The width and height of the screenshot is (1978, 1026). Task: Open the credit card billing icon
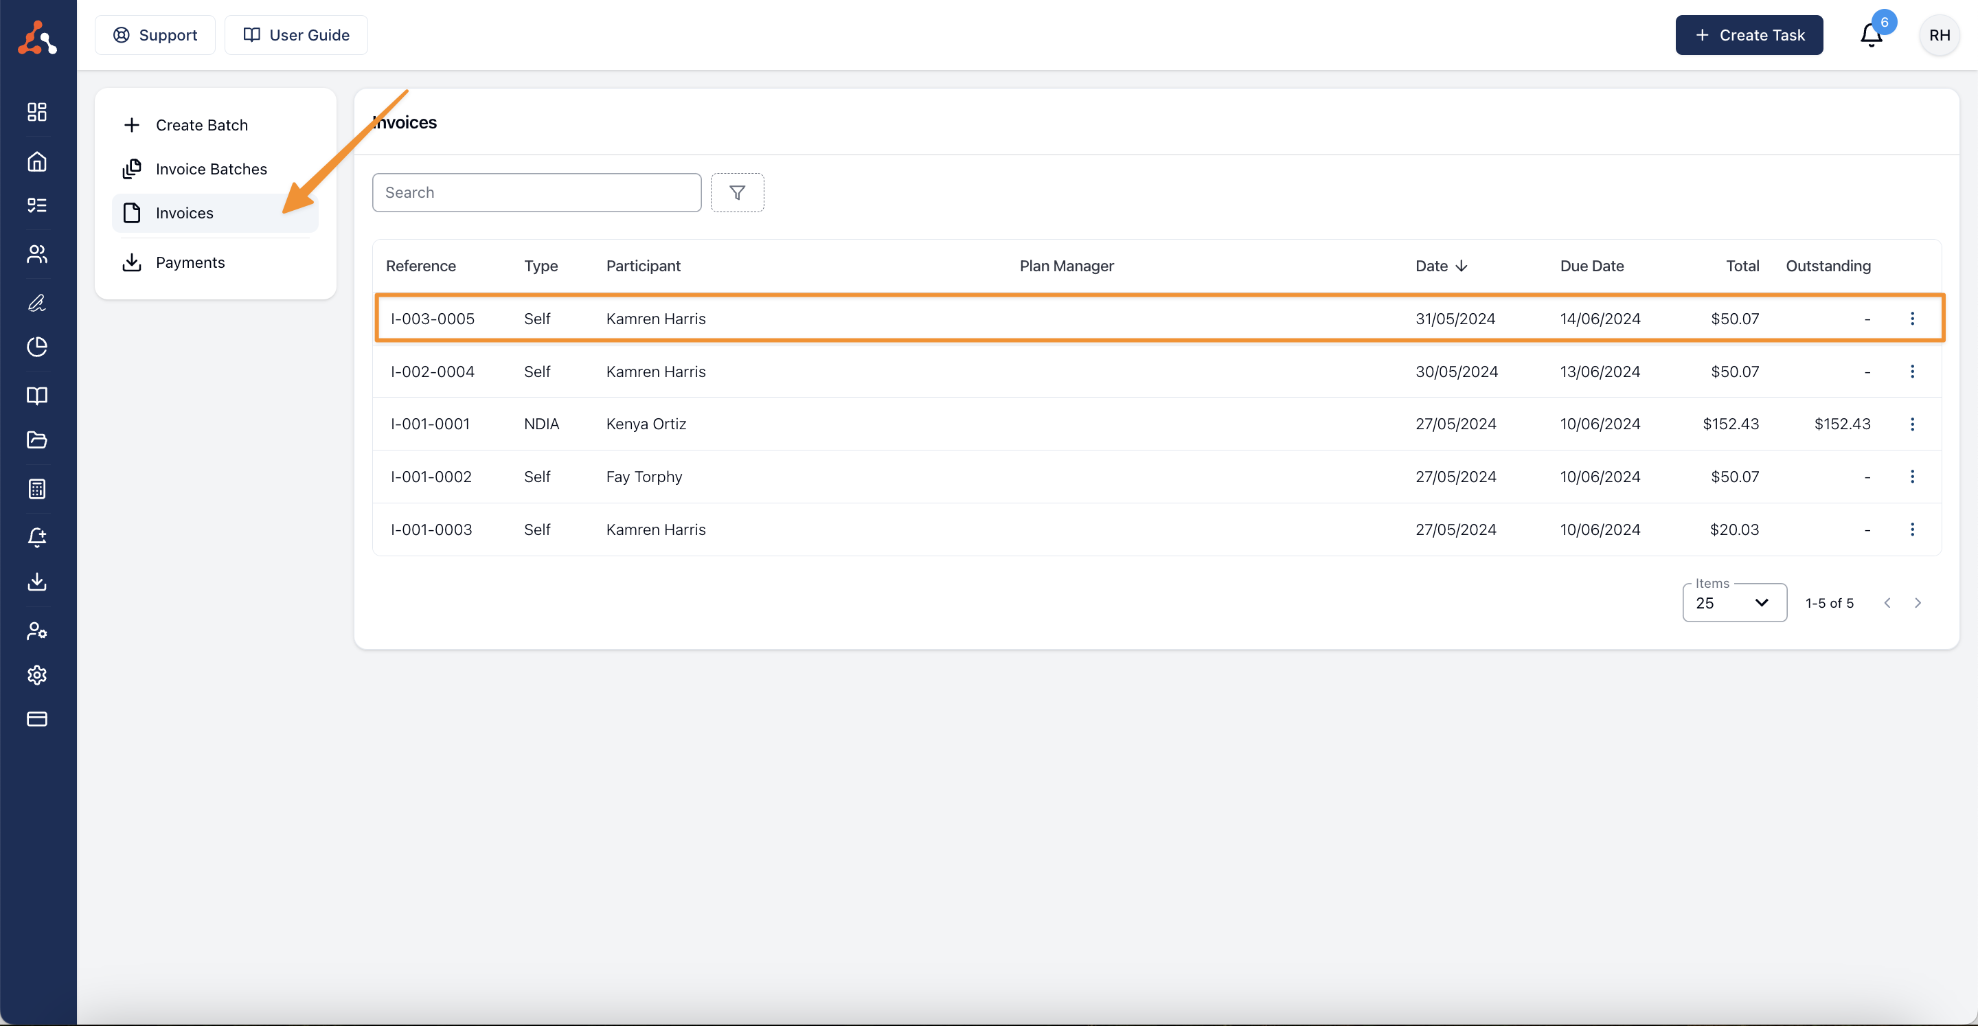coord(37,719)
